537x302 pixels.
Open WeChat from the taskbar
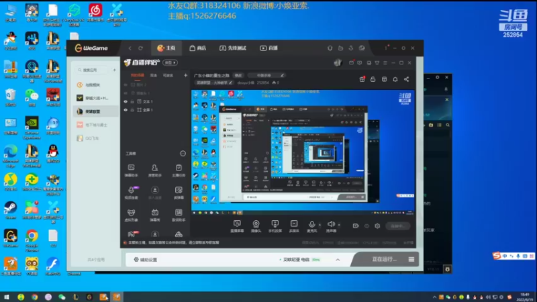[62, 297]
